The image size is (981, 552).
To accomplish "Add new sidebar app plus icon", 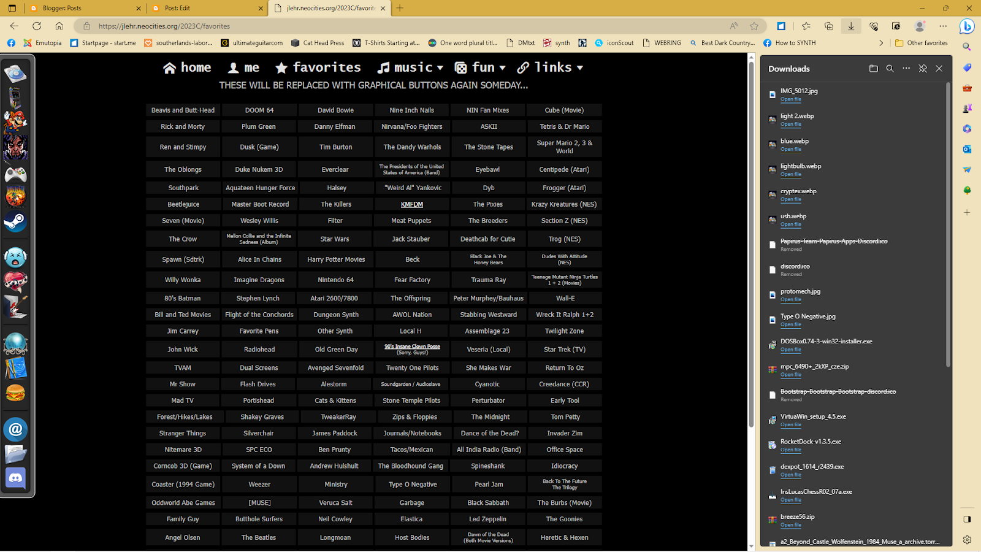I will click(x=967, y=212).
